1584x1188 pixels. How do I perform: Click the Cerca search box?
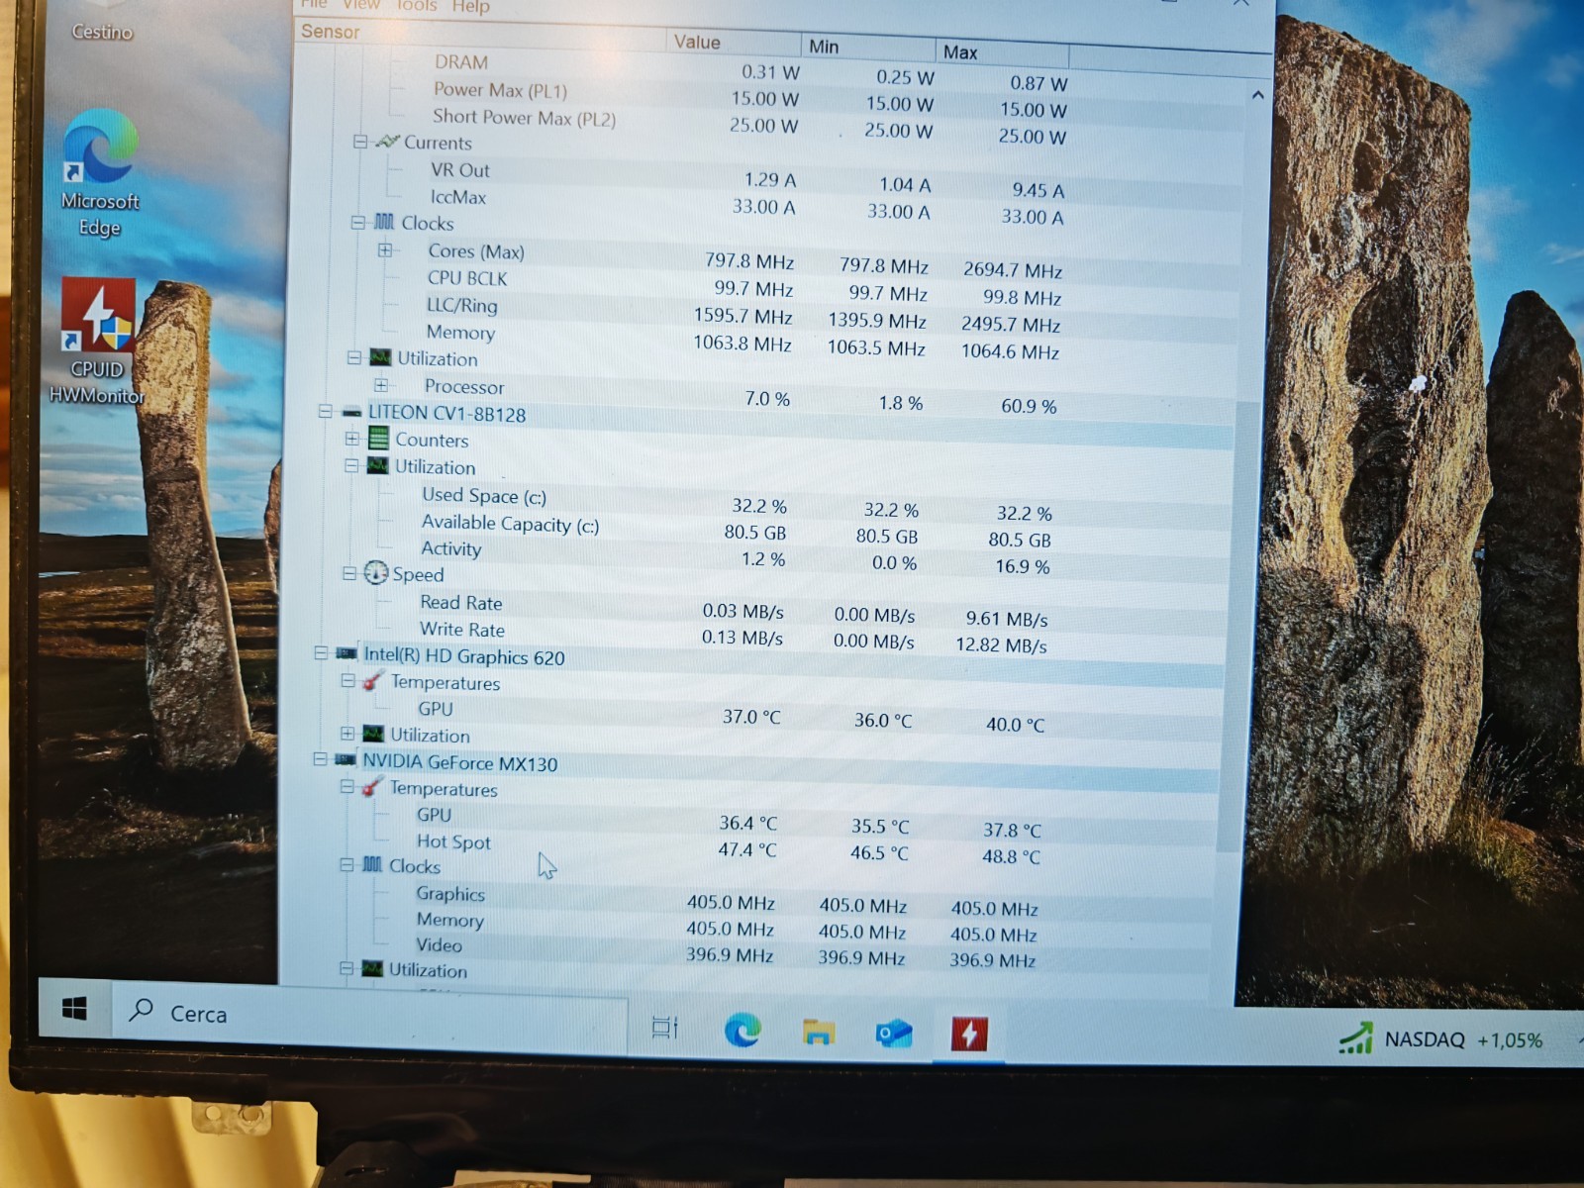(x=369, y=1015)
